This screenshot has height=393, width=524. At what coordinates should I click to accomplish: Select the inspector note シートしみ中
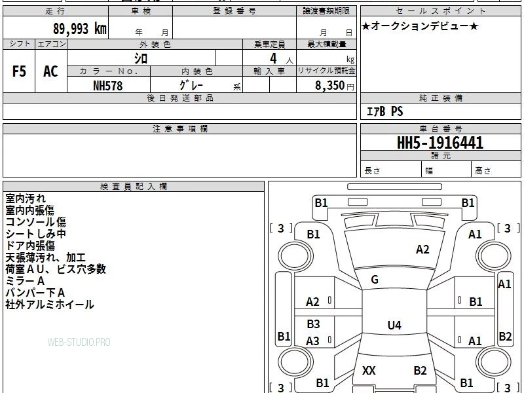pyautogui.click(x=35, y=234)
